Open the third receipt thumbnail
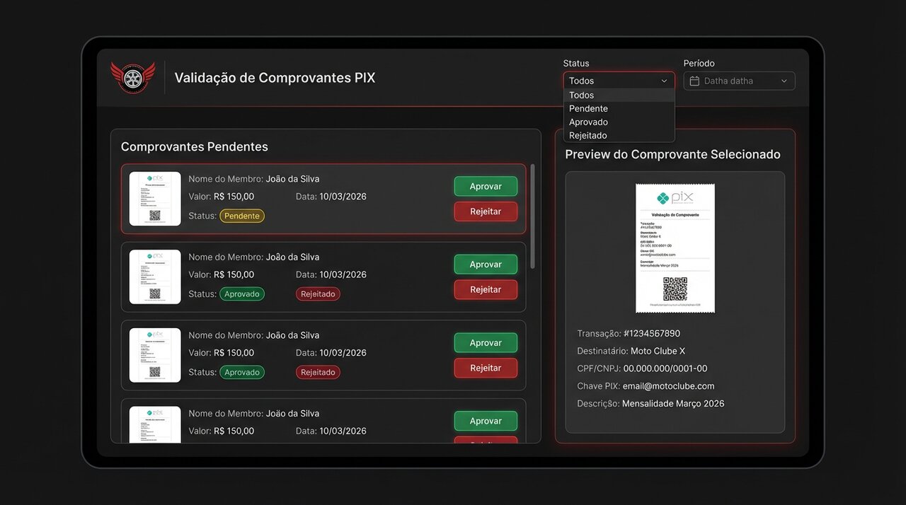 (x=155, y=355)
